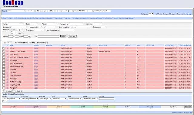Sort table by Last changed date header
194x115 pixels.
click(x=185, y=46)
